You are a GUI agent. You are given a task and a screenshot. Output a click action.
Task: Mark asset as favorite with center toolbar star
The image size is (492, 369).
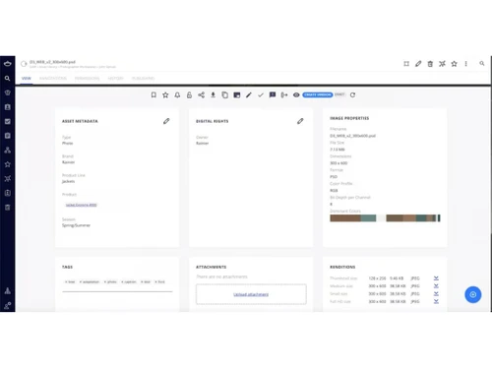pos(165,94)
